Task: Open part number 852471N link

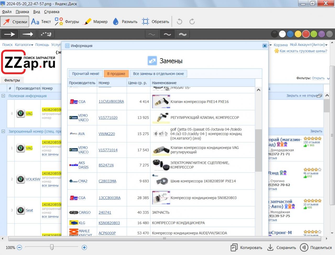Action: 106,165
